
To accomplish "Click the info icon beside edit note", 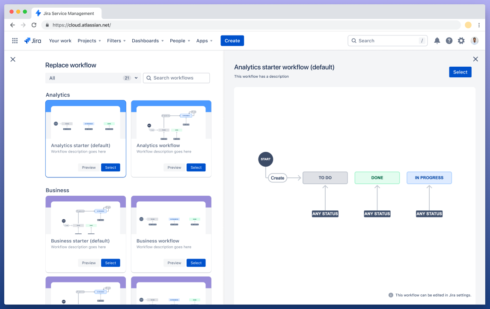I will [391, 295].
